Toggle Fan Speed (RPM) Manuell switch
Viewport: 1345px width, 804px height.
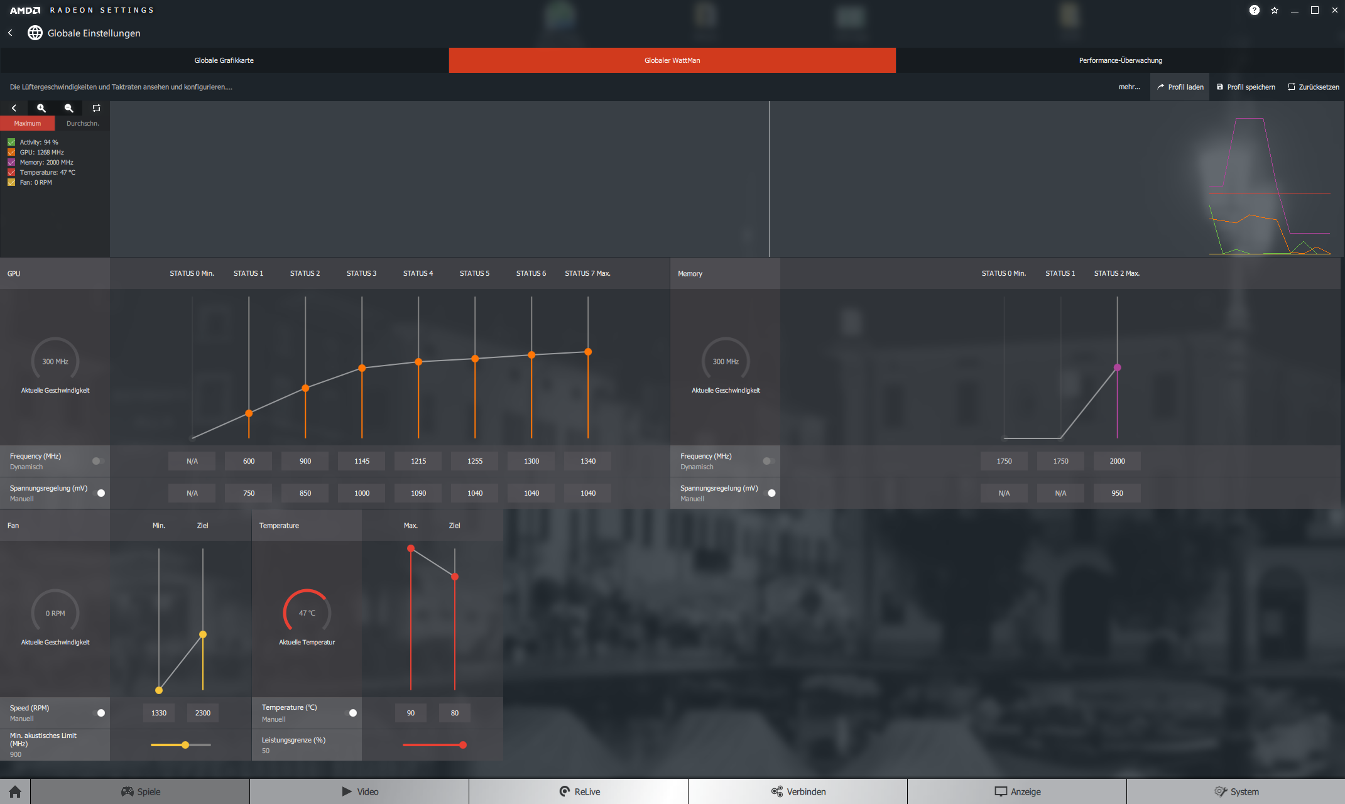[x=99, y=713]
